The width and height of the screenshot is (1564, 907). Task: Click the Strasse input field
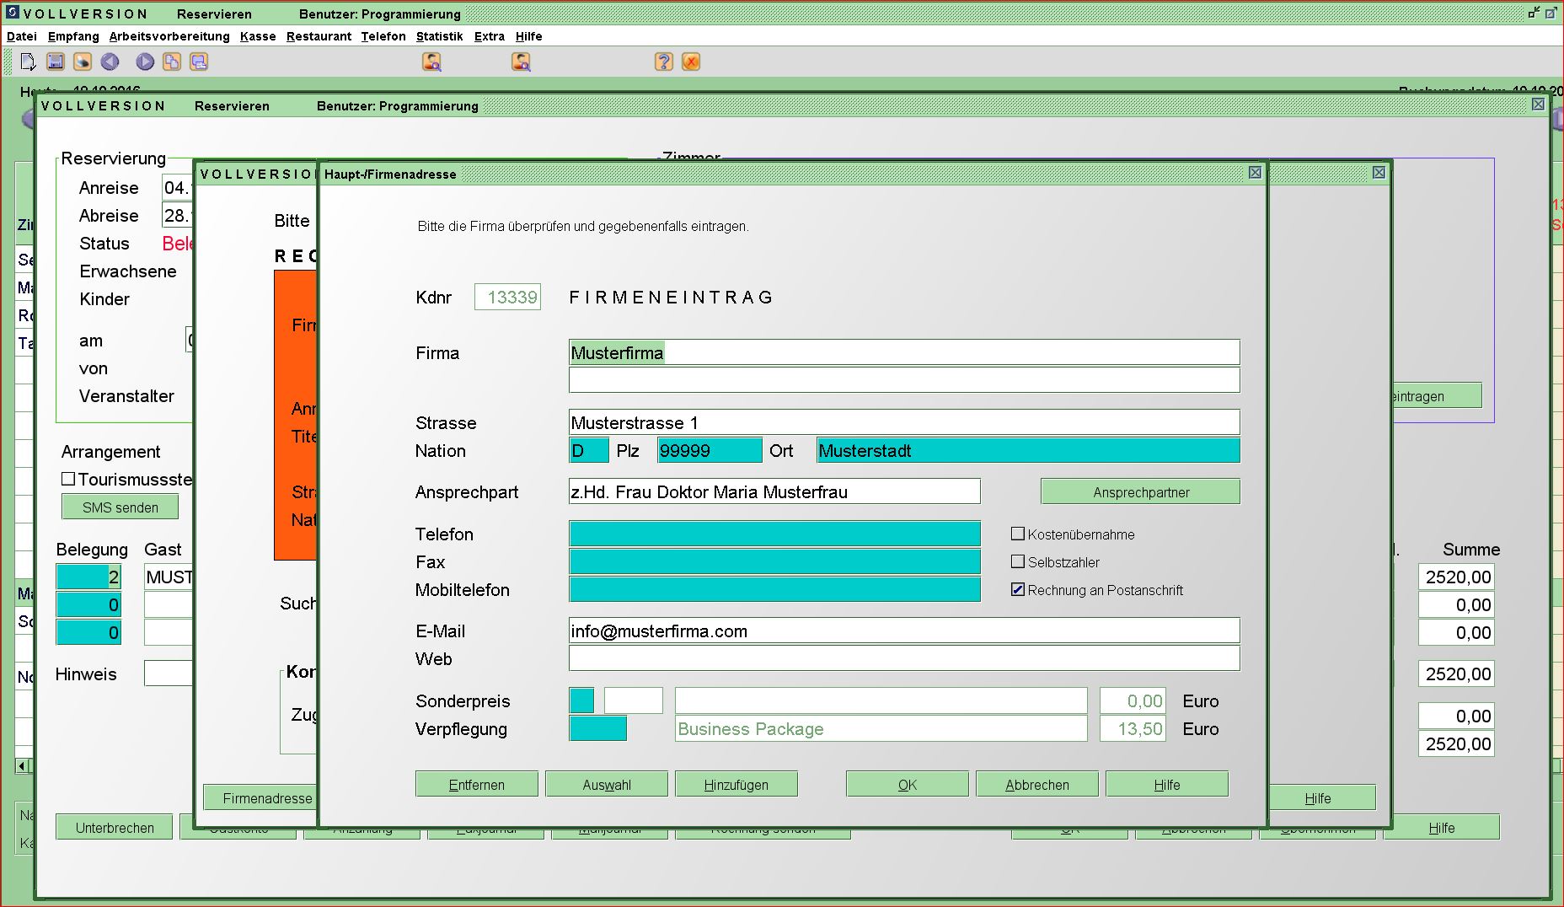click(x=904, y=422)
